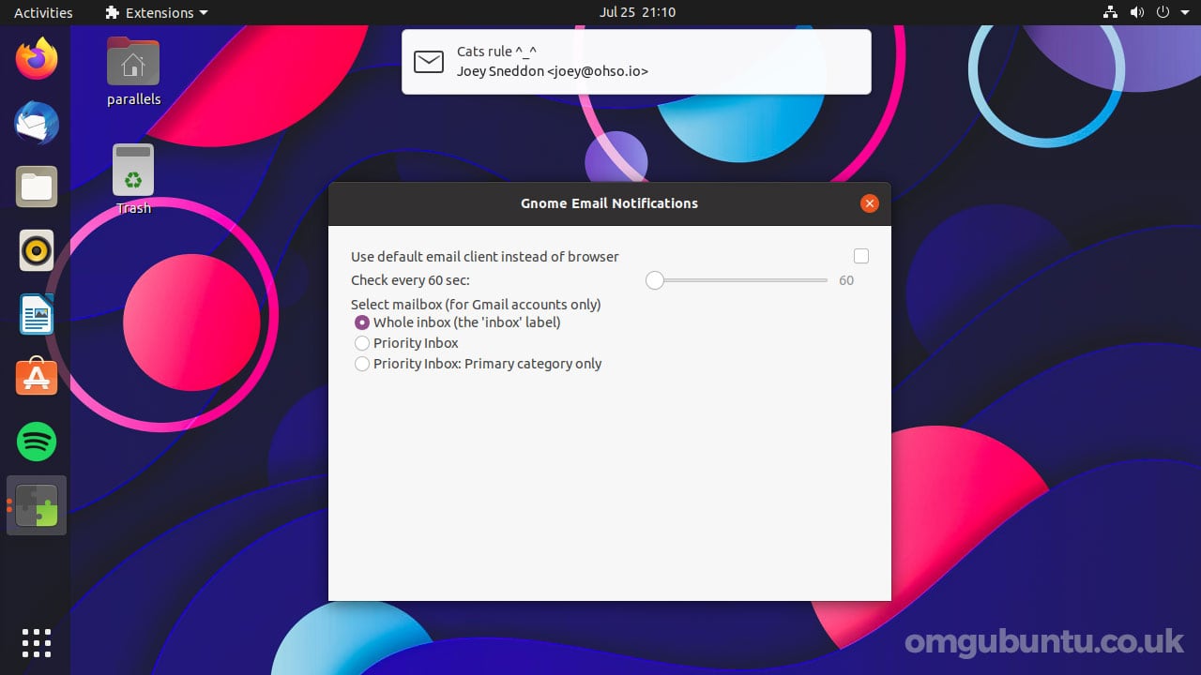Show the applications grid

click(x=37, y=643)
